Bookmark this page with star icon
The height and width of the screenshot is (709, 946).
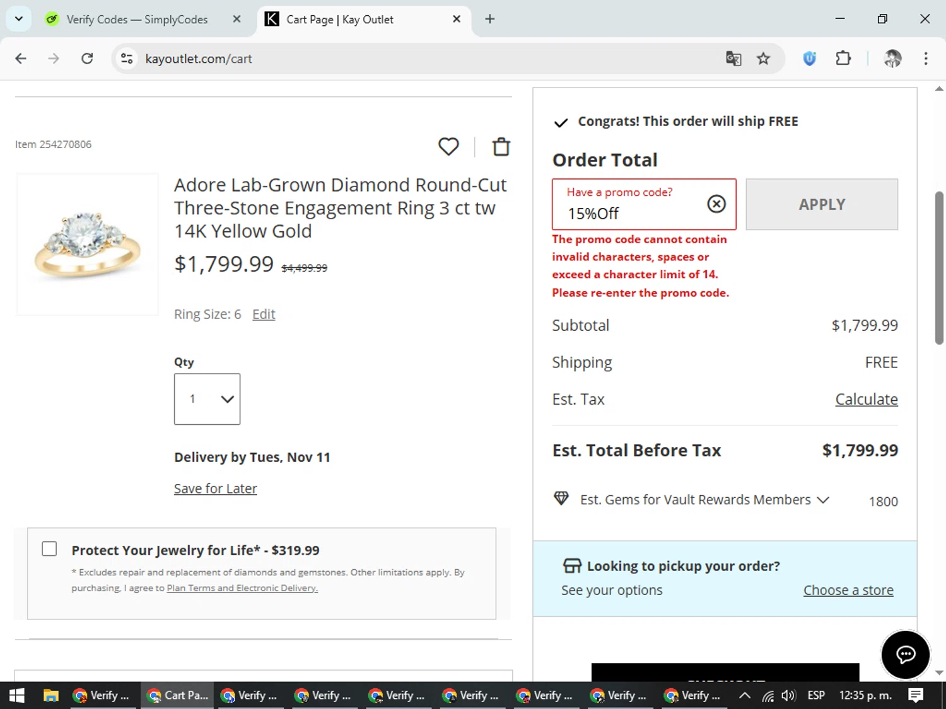pyautogui.click(x=764, y=59)
